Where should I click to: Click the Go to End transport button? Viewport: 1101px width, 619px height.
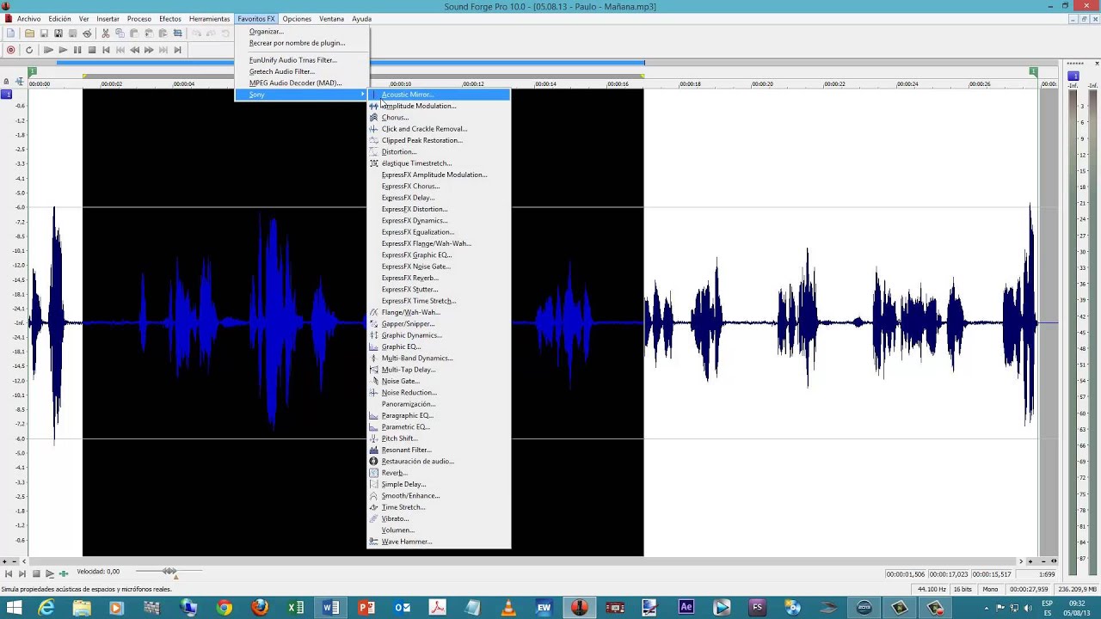[x=178, y=50]
